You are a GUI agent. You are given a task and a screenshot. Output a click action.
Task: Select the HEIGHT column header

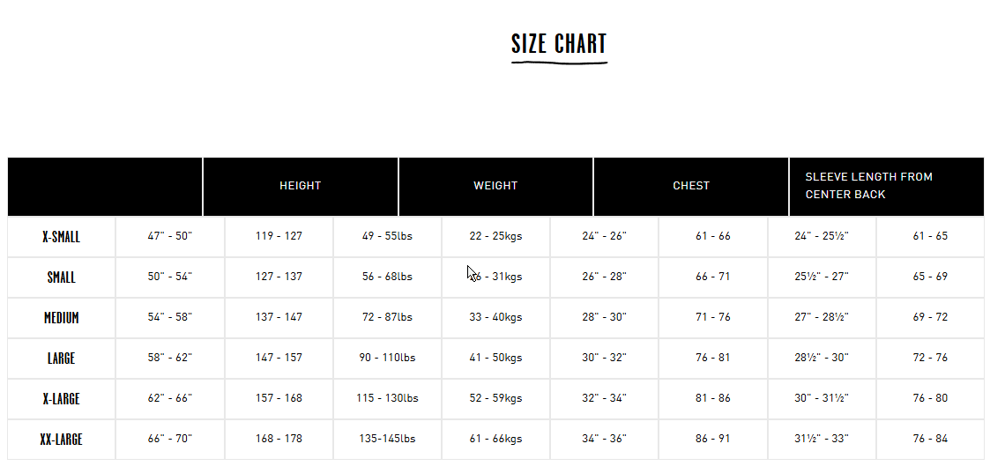(x=301, y=185)
